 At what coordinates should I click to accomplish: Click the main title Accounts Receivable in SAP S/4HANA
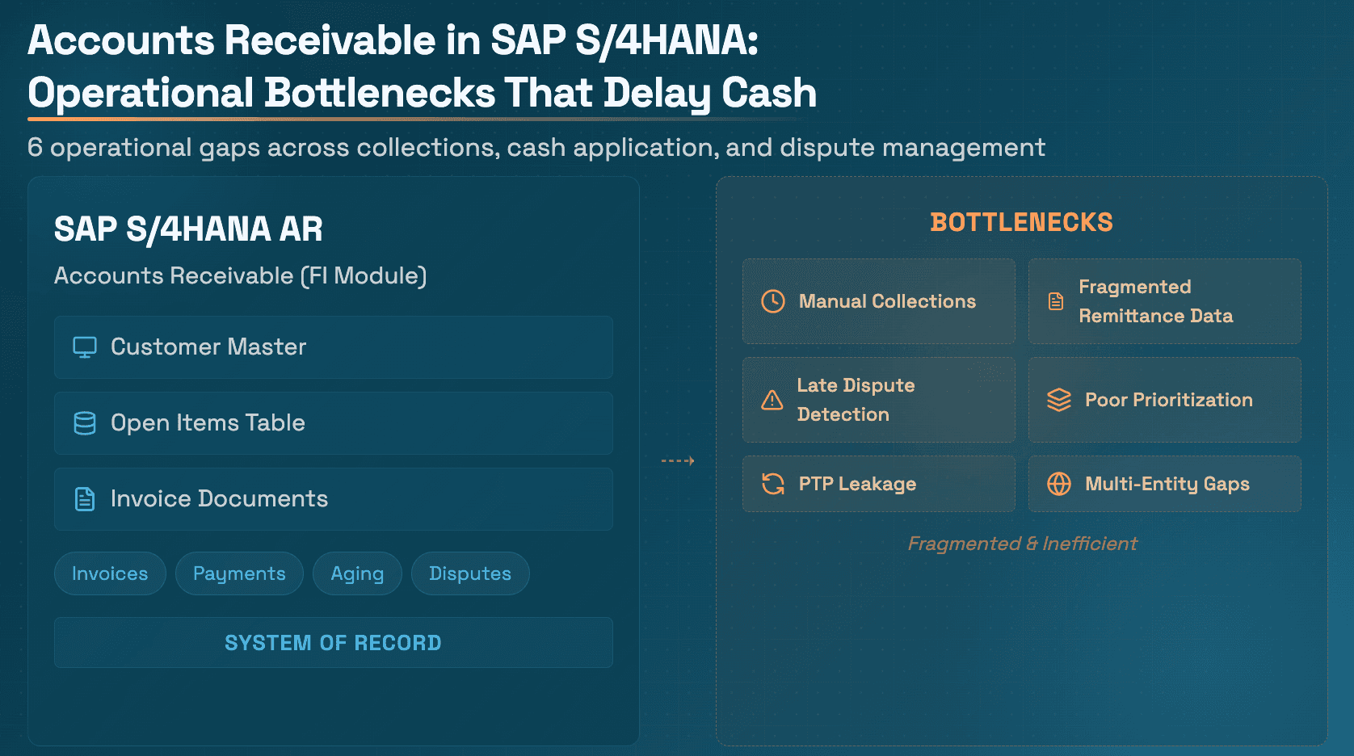coord(423,66)
